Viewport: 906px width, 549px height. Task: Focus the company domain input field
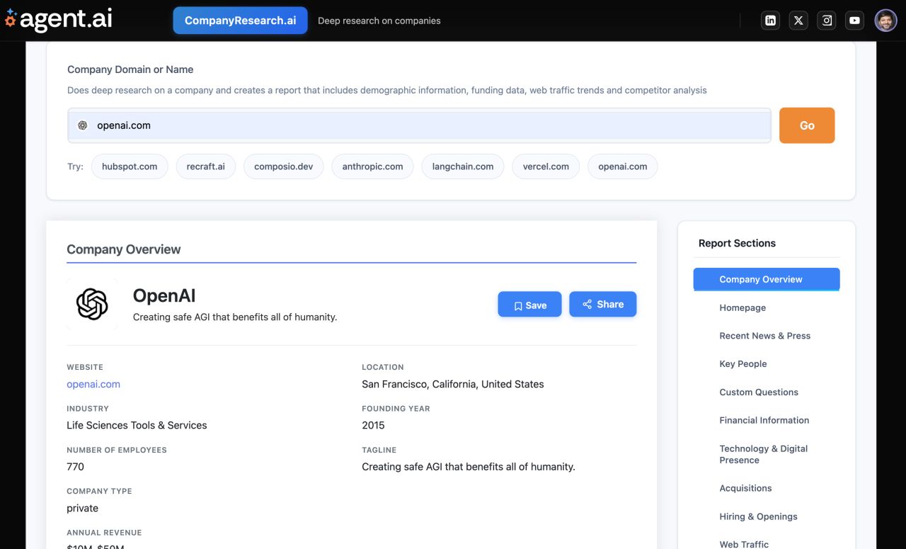pos(419,125)
